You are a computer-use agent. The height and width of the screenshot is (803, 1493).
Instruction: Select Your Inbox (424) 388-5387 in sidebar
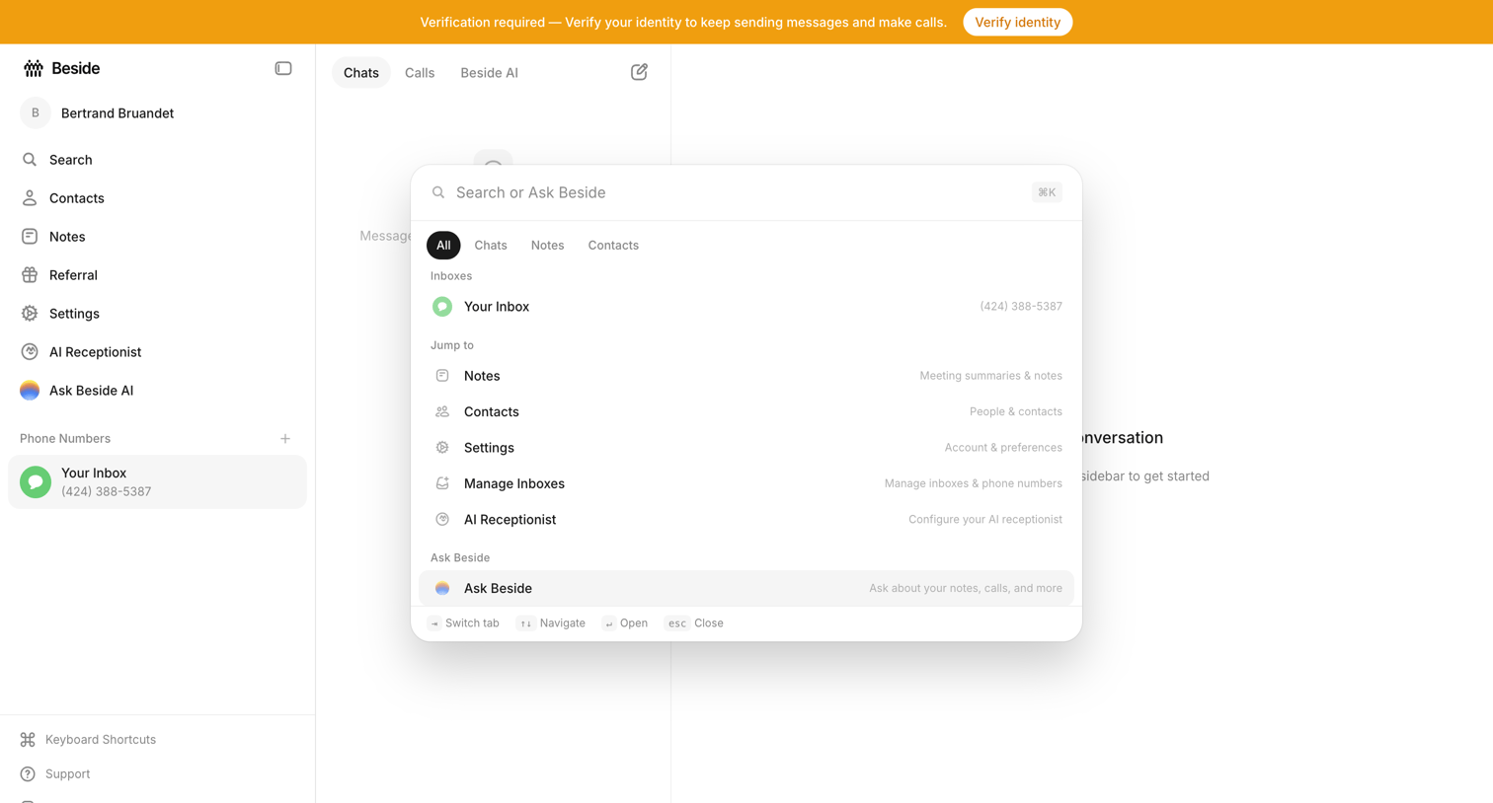click(x=157, y=482)
